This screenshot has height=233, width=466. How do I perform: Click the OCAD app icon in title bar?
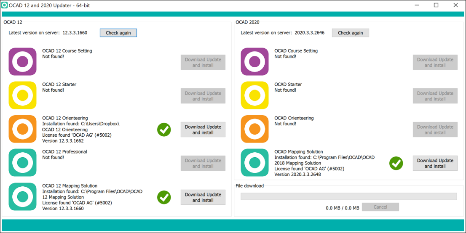5,5
